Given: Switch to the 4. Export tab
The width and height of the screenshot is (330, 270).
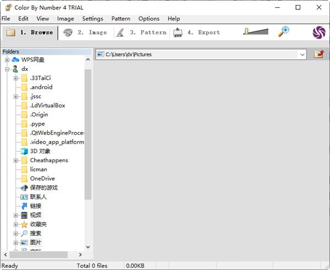Looking at the screenshot, I should 197,32.
